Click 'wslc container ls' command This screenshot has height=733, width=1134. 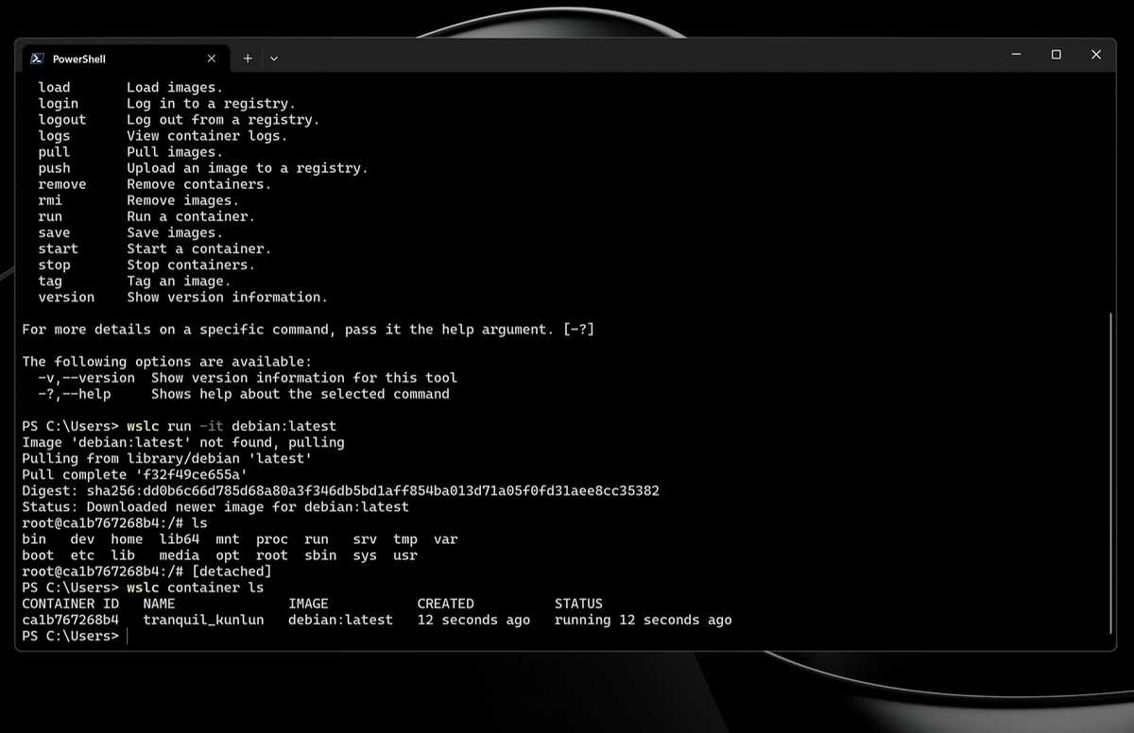(196, 588)
